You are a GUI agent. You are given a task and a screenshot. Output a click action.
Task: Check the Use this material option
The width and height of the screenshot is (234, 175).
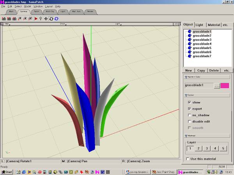(x=188, y=159)
